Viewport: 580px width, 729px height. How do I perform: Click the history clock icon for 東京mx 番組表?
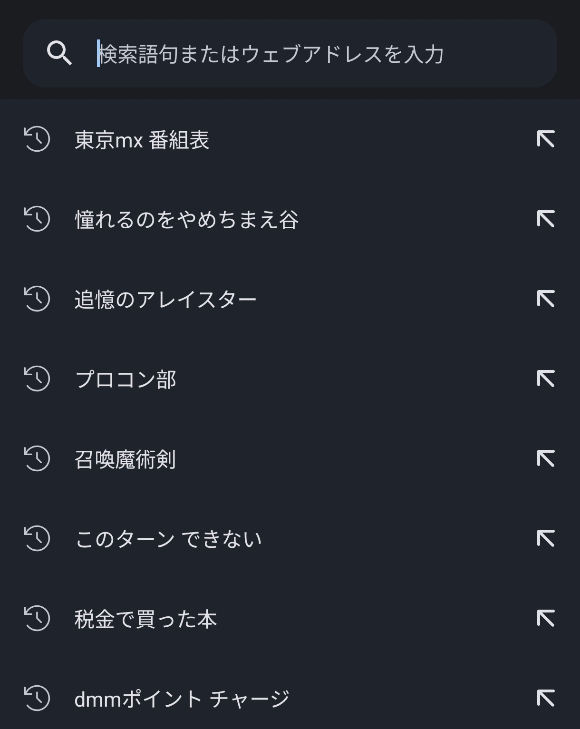click(x=37, y=139)
